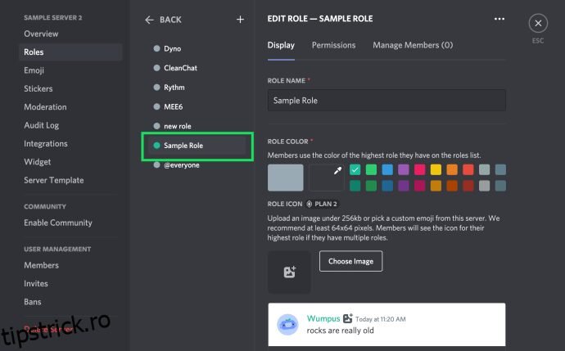Close settings with the ESC button

click(538, 24)
